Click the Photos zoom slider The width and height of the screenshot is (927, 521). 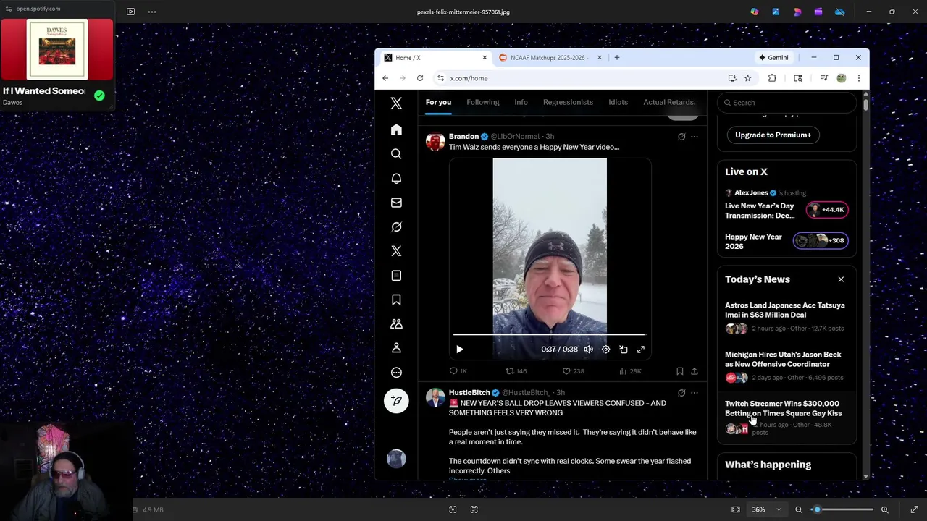843,509
